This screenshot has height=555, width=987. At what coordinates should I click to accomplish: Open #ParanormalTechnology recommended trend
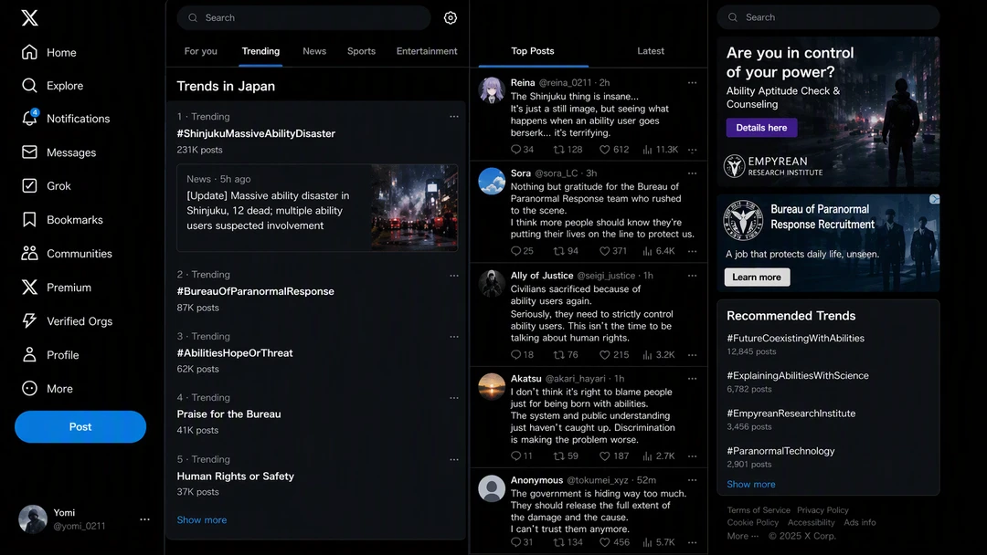point(780,451)
